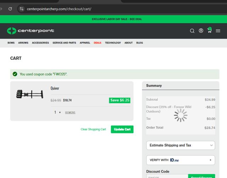227x178 pixels.
Task: Click the struck-through price $24.99
Action: tap(56, 100)
